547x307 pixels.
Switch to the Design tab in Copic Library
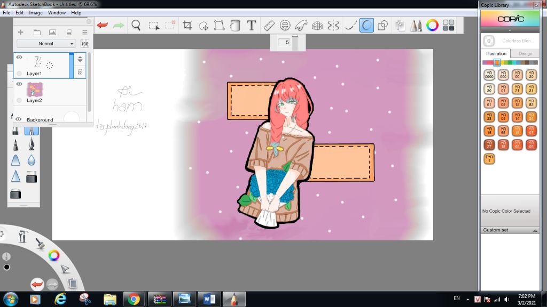point(525,54)
